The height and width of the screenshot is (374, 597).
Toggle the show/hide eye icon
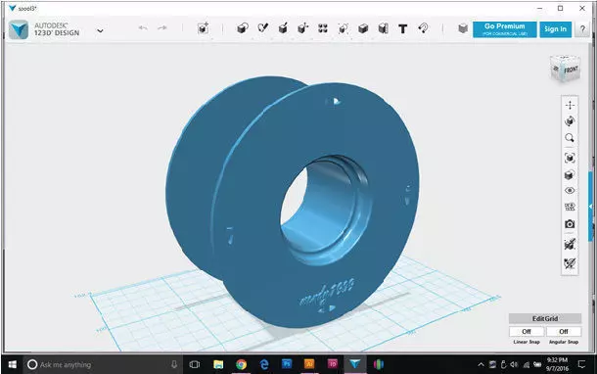pyautogui.click(x=570, y=191)
